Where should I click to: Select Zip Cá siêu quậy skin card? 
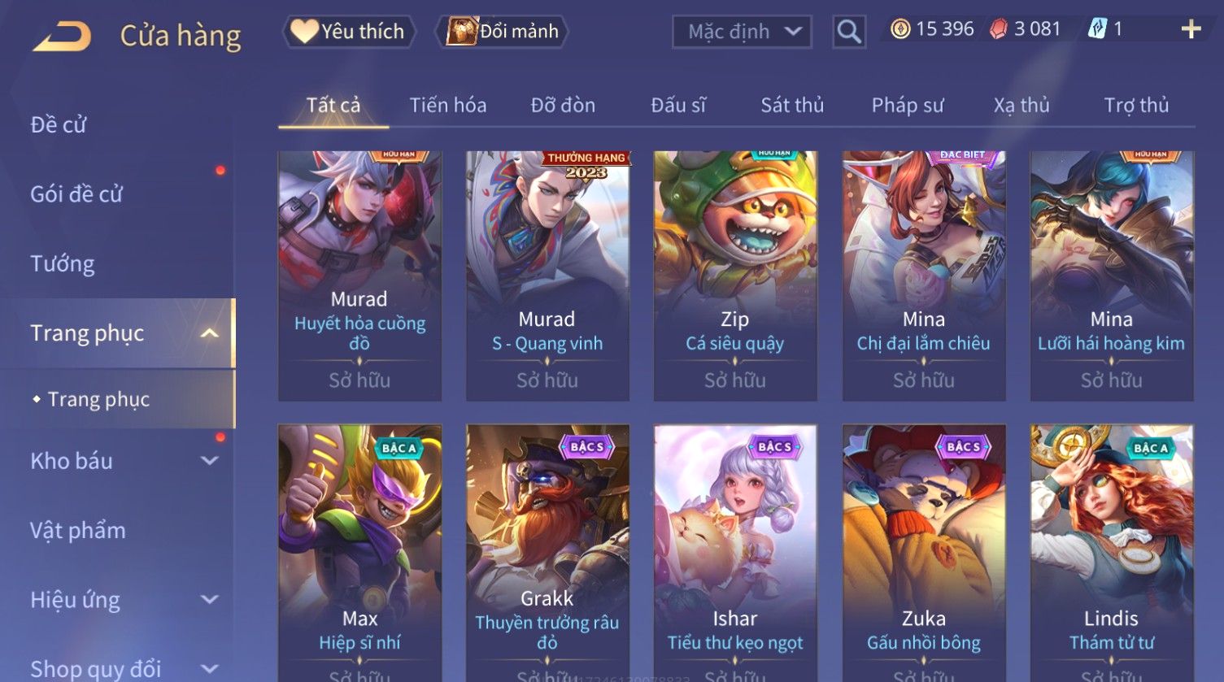point(735,276)
